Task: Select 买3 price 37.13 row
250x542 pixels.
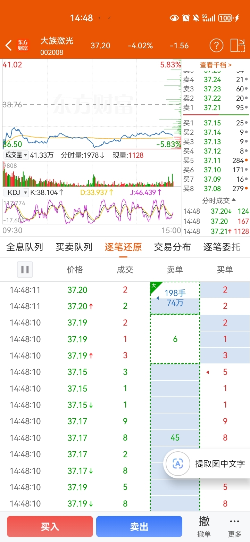Action: 216,142
